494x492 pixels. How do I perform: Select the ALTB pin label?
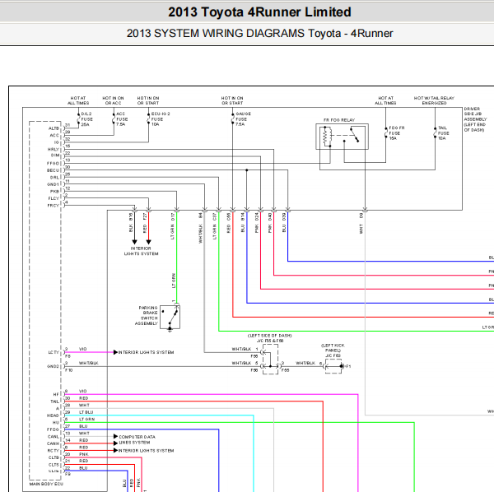tap(54, 128)
